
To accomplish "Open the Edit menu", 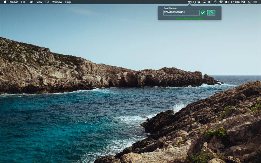I will click(x=31, y=2).
